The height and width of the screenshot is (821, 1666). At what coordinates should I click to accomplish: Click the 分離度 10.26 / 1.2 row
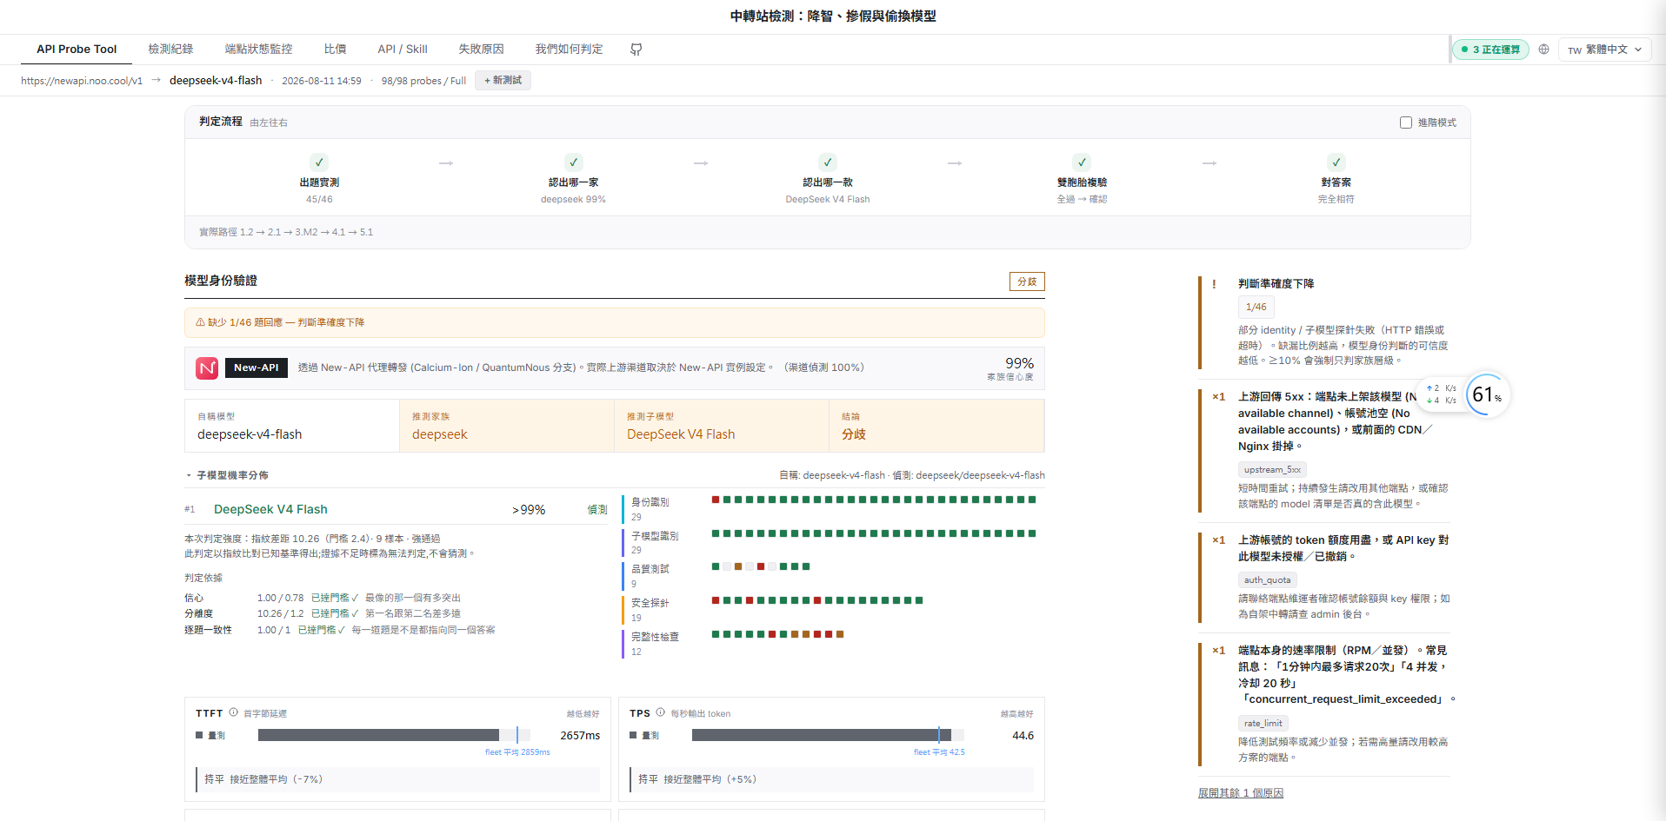[323, 613]
